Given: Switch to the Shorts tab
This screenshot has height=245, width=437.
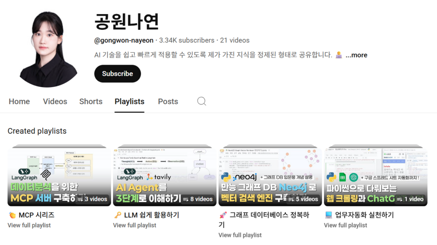Looking at the screenshot, I should (91, 101).
